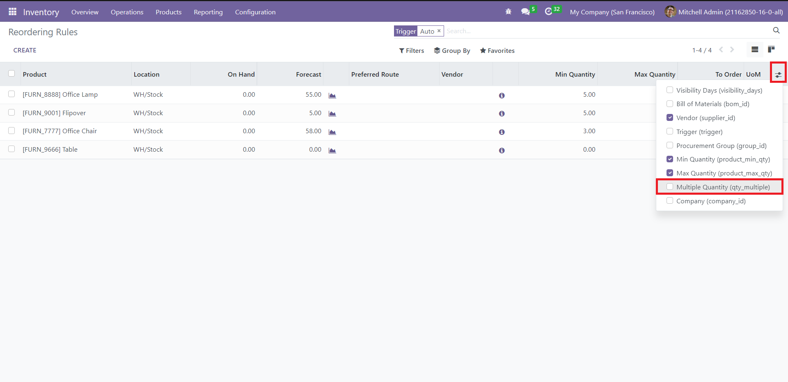Enable Bill of Materials column
788x382 pixels.
[x=670, y=104]
